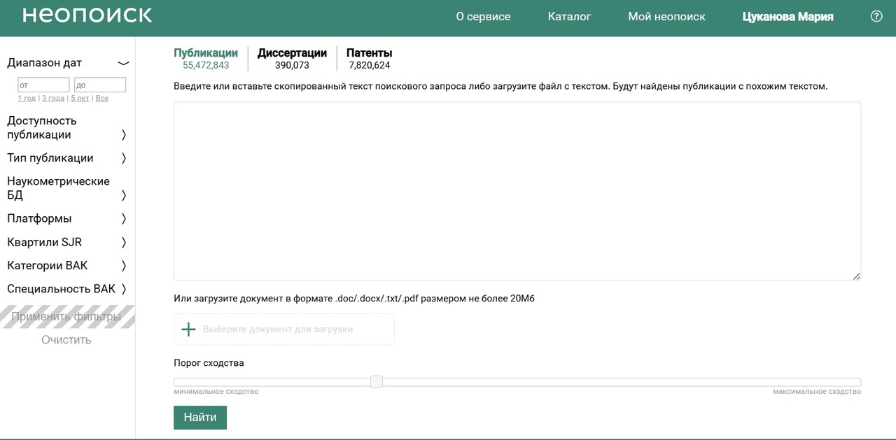The height and width of the screenshot is (440, 896).
Task: Click the plus icon for document upload
Action: [x=188, y=329]
